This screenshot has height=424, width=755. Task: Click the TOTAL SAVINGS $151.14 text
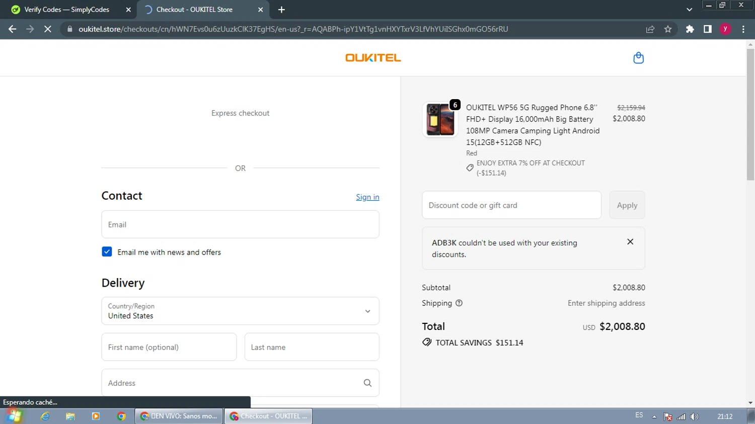[x=479, y=343]
